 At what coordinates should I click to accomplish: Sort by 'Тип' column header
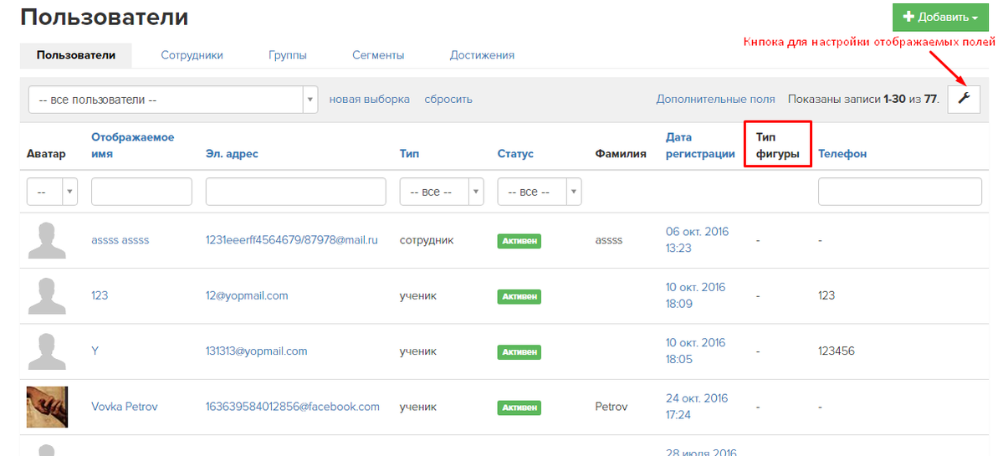(409, 153)
